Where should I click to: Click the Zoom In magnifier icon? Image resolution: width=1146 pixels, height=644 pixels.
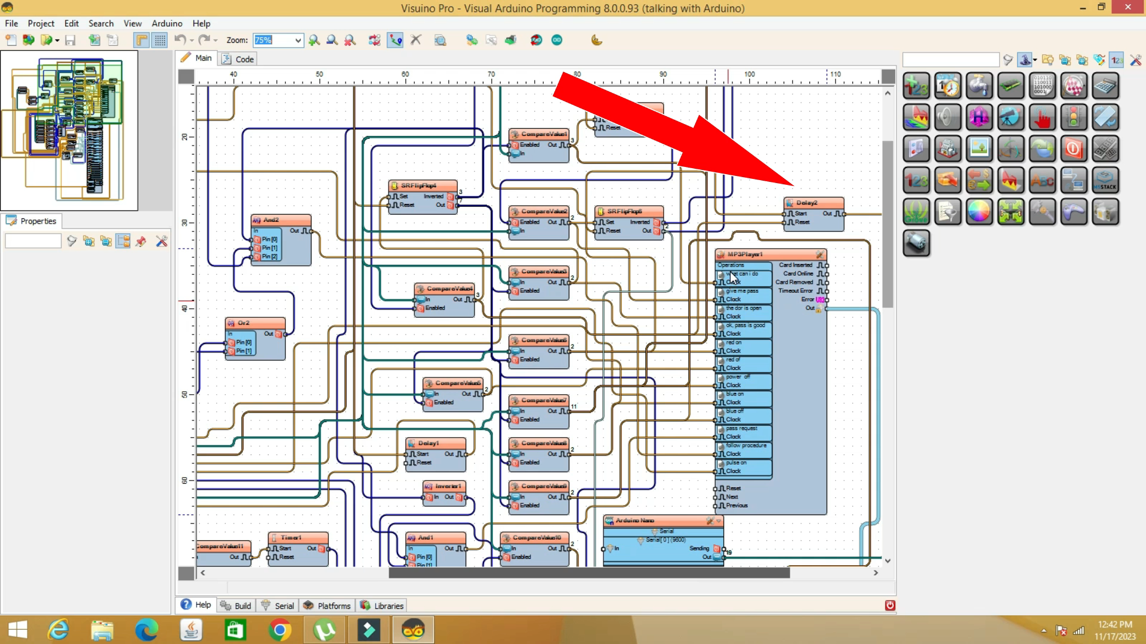pos(314,40)
